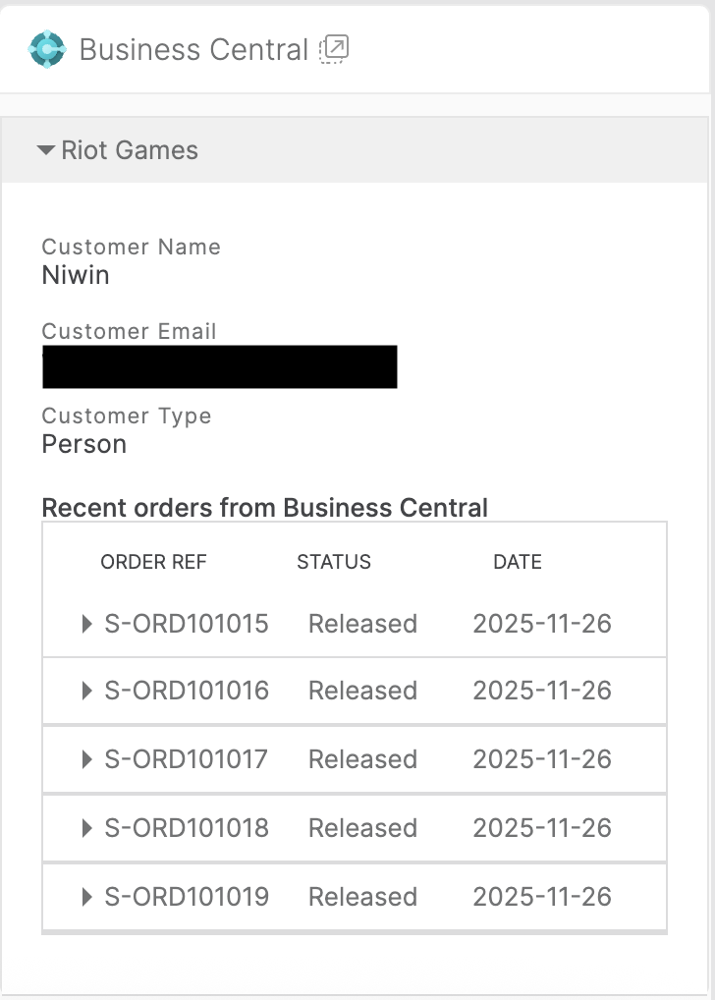The width and height of the screenshot is (715, 1000).
Task: Click the Business Central title text
Action: click(193, 49)
